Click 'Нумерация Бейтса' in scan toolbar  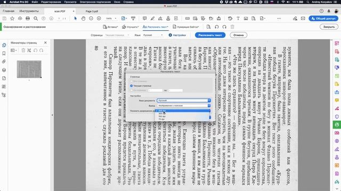[186, 27]
